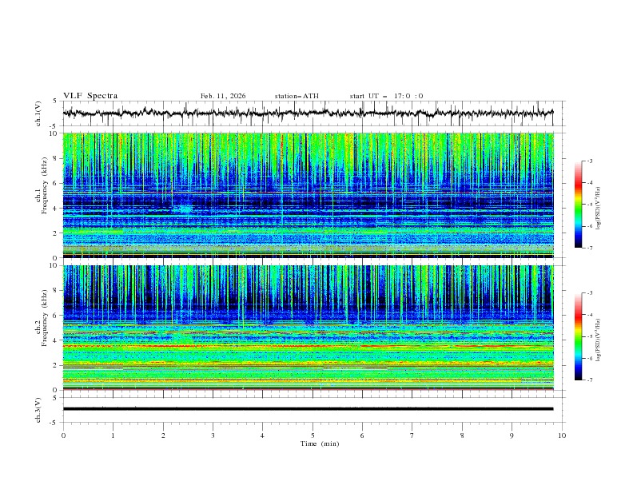
Task: Click the ch.2 spectrogram panel
Action: (309, 328)
